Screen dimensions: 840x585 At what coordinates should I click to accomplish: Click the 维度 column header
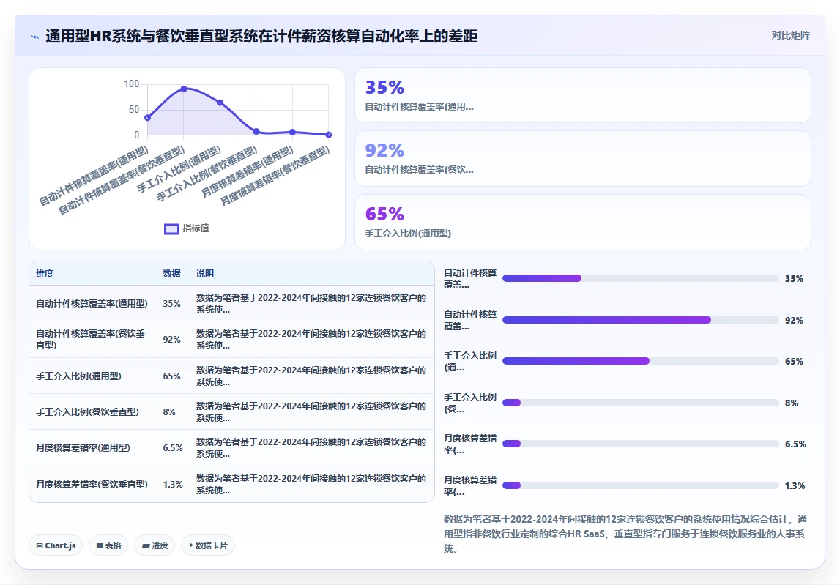pos(45,273)
